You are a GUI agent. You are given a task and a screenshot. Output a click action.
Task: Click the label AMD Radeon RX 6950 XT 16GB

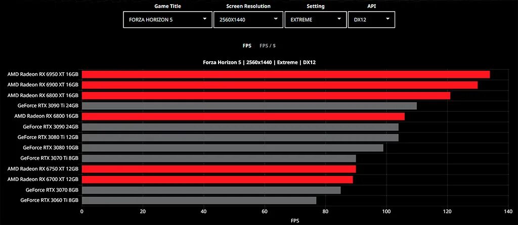(x=43, y=74)
